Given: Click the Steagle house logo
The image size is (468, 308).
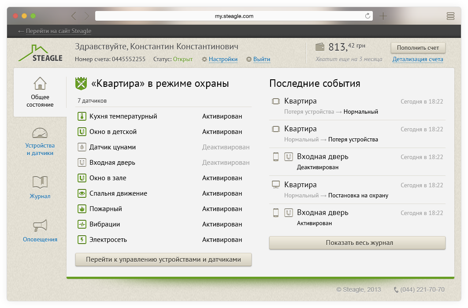Looking at the screenshot, I should coord(40,53).
